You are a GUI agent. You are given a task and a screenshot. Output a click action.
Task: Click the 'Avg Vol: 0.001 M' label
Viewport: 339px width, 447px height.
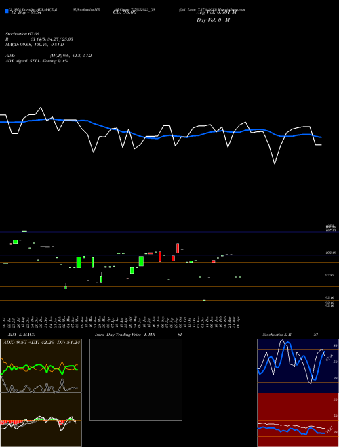point(216,12)
